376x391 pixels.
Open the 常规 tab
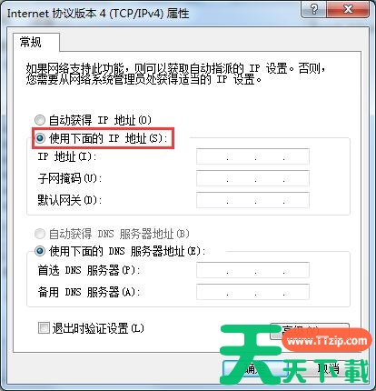click(x=30, y=42)
